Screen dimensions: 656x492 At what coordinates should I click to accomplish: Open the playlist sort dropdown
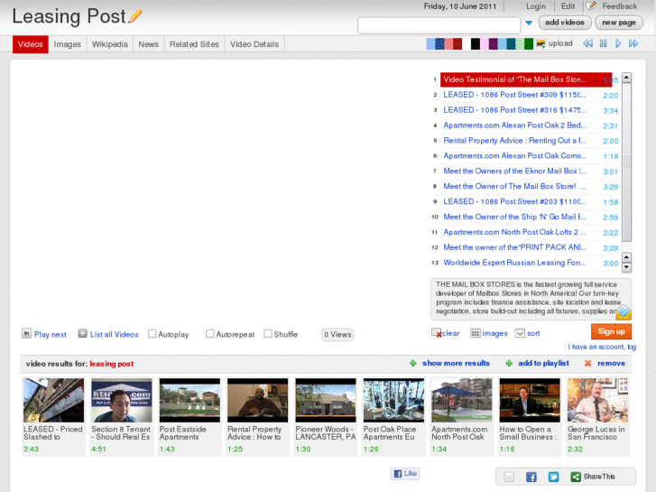[x=520, y=333]
